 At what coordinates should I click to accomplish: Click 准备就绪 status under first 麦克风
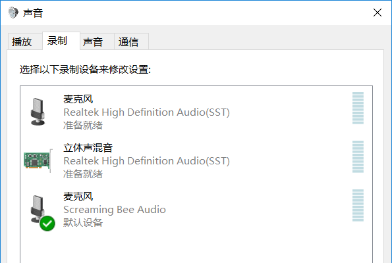coord(83,126)
